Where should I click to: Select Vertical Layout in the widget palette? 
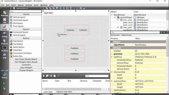(19, 17)
